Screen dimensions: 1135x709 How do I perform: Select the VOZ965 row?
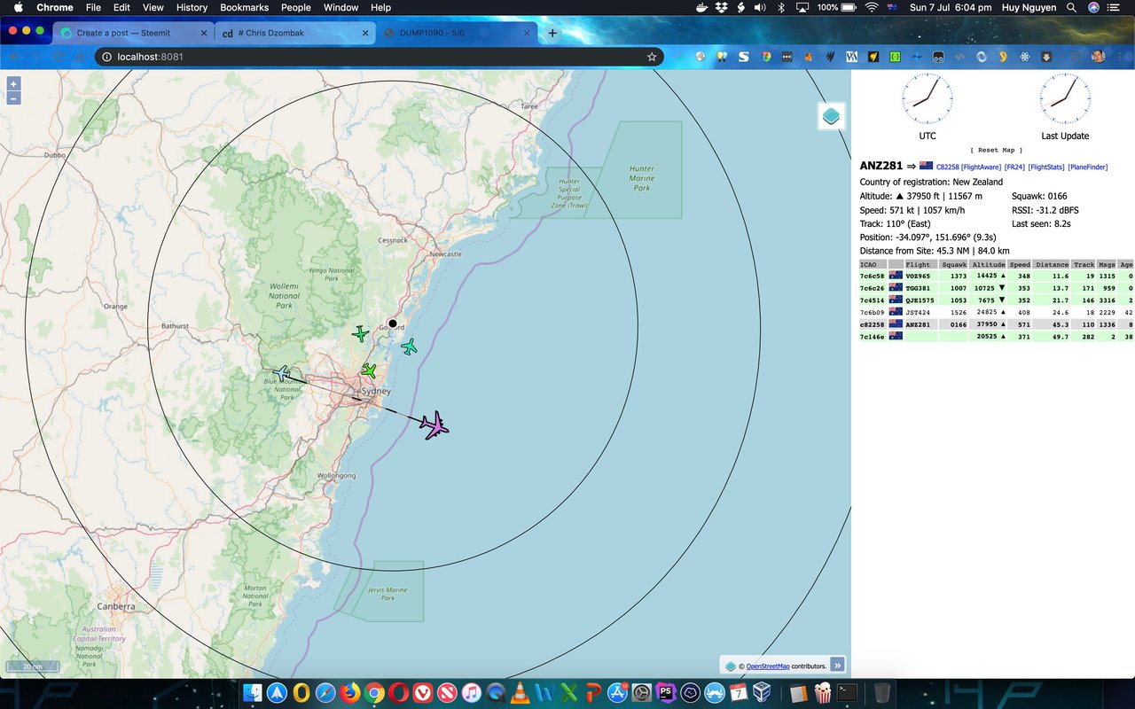coord(997,277)
